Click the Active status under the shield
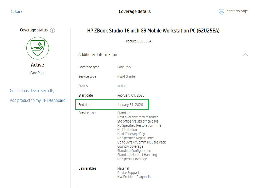The height and width of the screenshot is (188, 255). click(x=37, y=65)
